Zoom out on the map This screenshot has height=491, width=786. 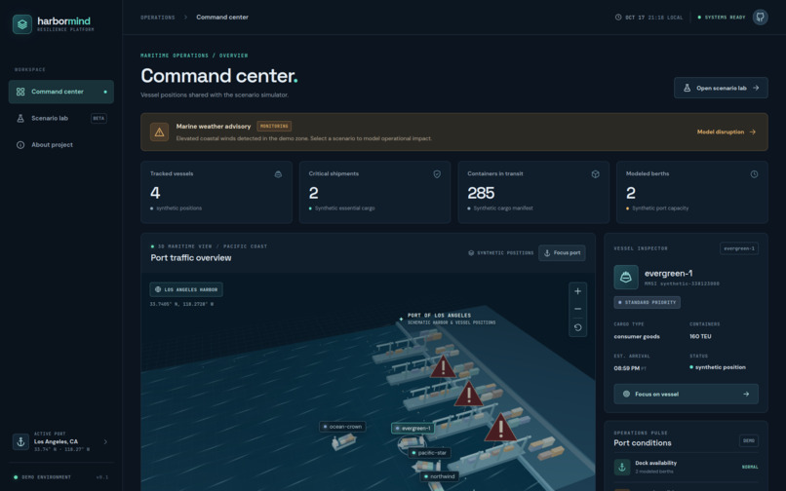[578, 309]
